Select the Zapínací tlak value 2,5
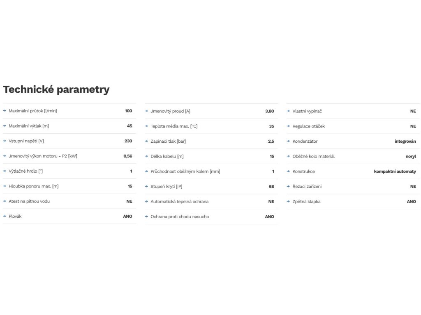Image resolution: width=421 pixels, height=315 pixels. coord(271,141)
